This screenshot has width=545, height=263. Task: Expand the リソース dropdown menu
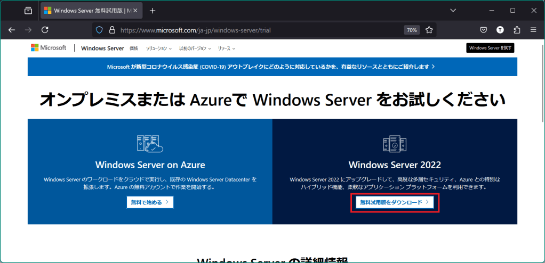point(226,48)
